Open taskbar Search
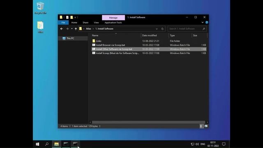Viewport: 263px width, 148px height. tap(47, 144)
